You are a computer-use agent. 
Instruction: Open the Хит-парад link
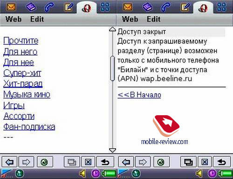(x=23, y=84)
